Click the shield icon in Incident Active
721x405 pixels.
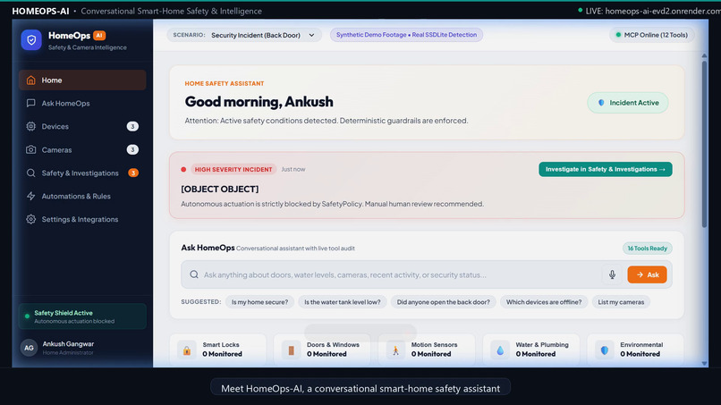(x=601, y=103)
